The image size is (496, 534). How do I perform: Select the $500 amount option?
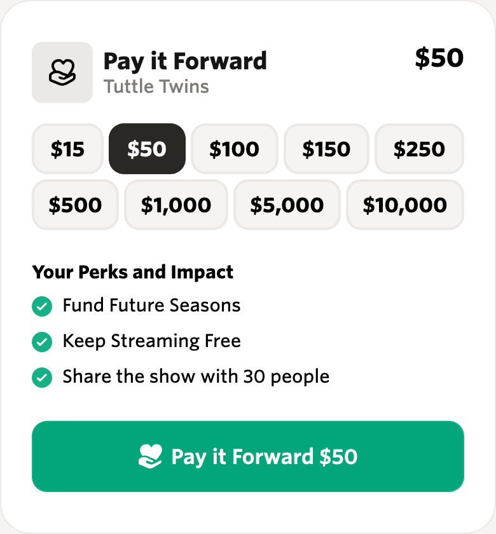[75, 205]
